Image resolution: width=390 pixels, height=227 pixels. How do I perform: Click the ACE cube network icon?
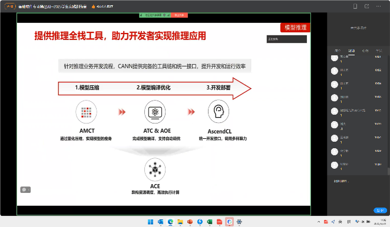[x=155, y=169]
